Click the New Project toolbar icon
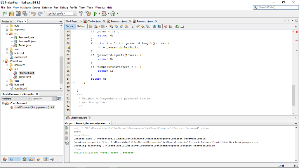The height and width of the screenshot is (168, 299). click(11, 14)
